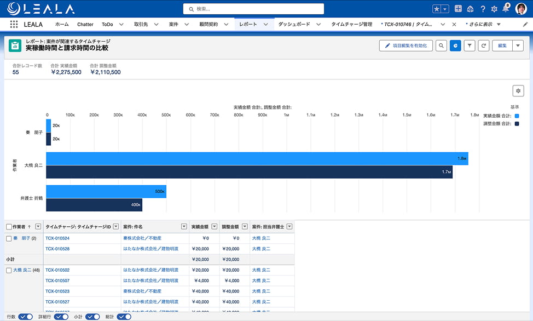Open the setup gear in header
This screenshot has height=321, width=533.
click(x=494, y=9)
